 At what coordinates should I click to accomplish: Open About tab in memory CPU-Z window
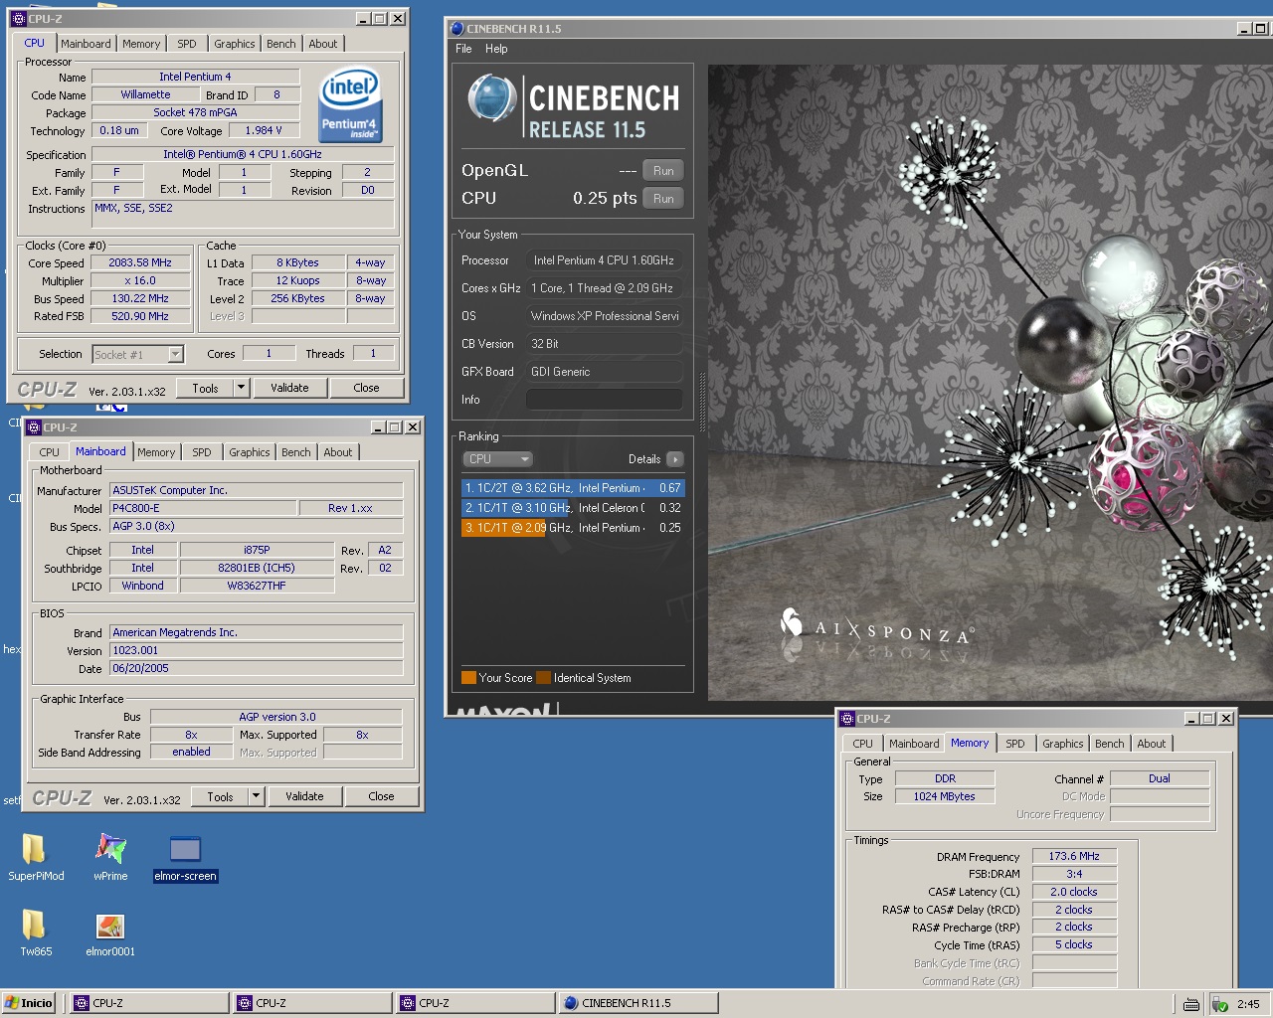1151,744
